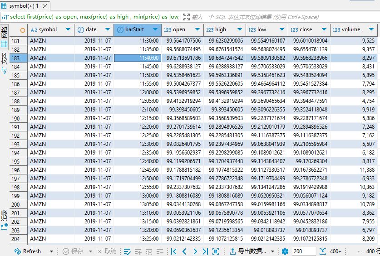Expand the Refresh button dropdown arrow
The height and width of the screenshot is (256, 380).
pos(51,251)
